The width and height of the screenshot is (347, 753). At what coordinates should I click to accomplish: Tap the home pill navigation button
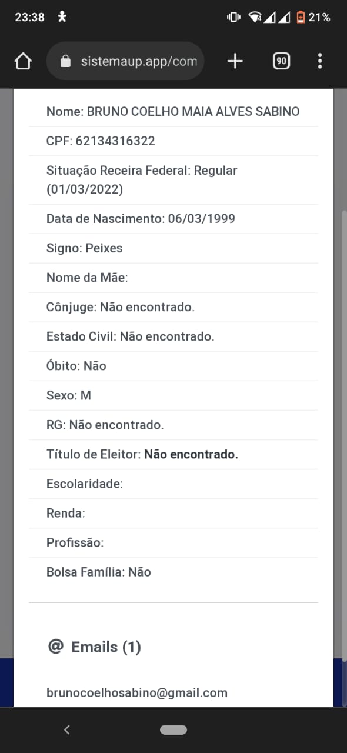click(174, 730)
